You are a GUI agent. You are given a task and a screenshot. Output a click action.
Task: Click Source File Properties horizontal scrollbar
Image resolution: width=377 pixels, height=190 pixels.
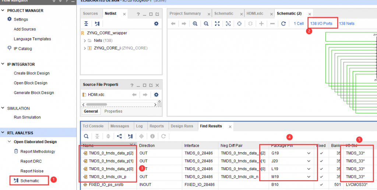click(x=96, y=105)
